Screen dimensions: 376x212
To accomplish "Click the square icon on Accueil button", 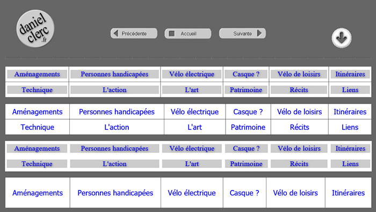I will (x=172, y=33).
